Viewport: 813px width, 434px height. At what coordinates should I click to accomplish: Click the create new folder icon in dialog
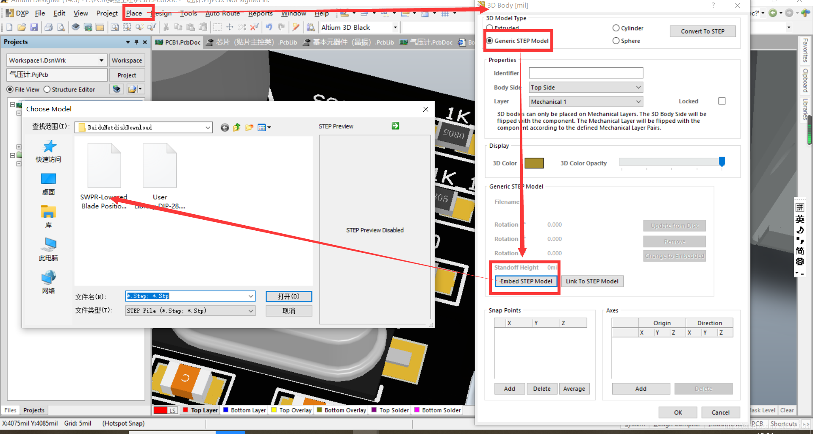[x=249, y=127]
